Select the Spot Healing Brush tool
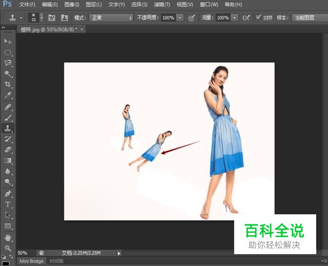Screen dimensions: 328x266 click(x=8, y=107)
